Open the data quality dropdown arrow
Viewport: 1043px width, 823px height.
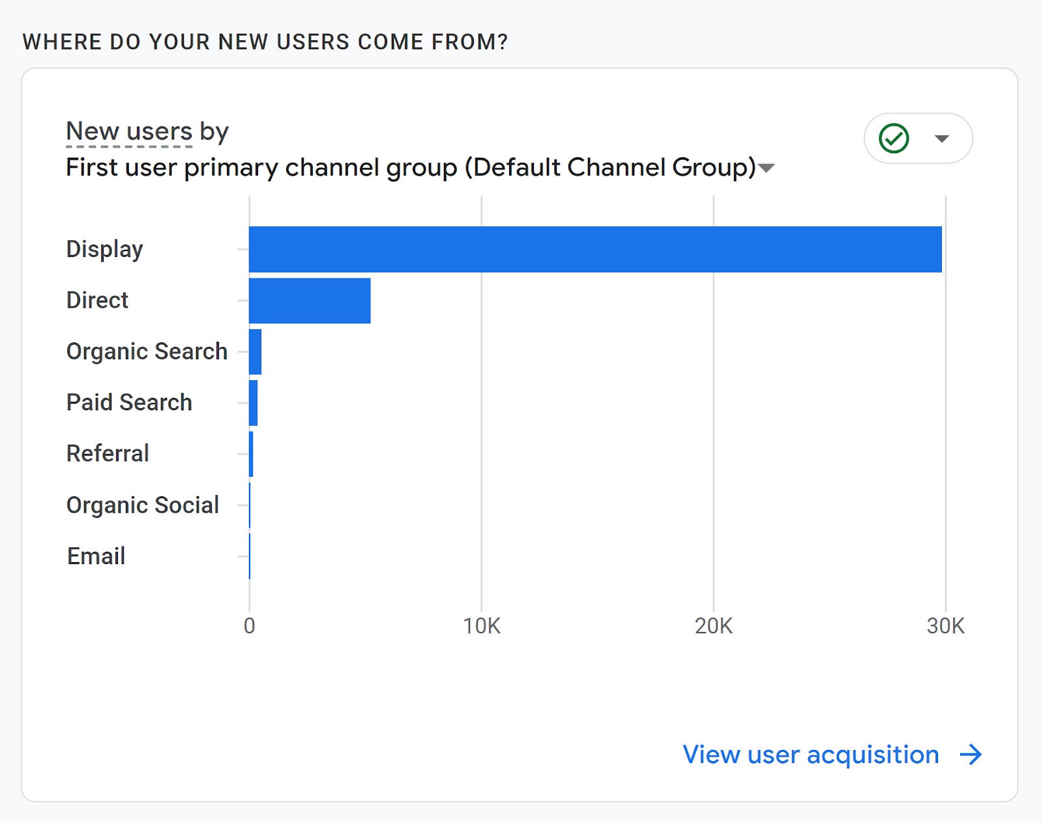pyautogui.click(x=941, y=138)
